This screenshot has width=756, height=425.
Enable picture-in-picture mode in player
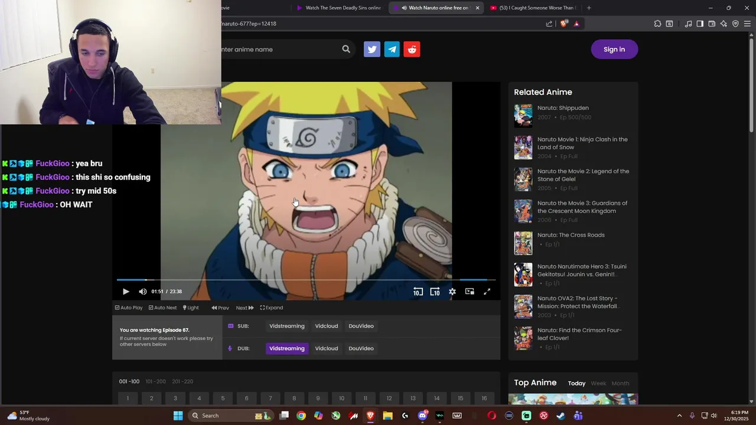tap(470, 292)
